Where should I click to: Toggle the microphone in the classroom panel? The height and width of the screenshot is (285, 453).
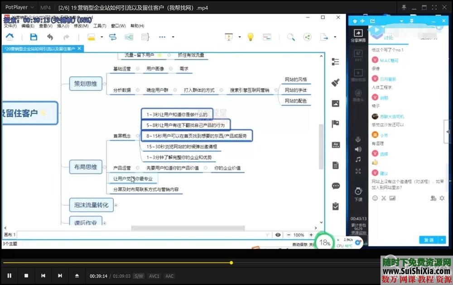point(358,140)
